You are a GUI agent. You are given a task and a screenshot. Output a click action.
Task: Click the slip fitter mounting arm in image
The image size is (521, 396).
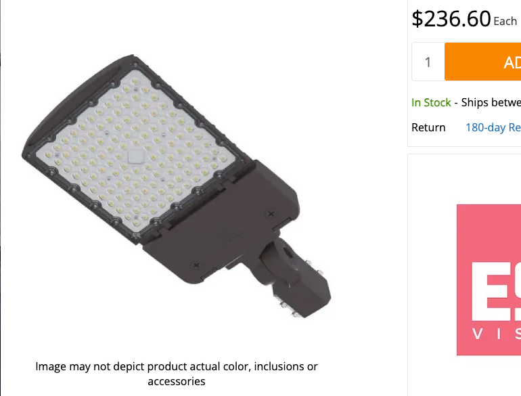(x=294, y=280)
